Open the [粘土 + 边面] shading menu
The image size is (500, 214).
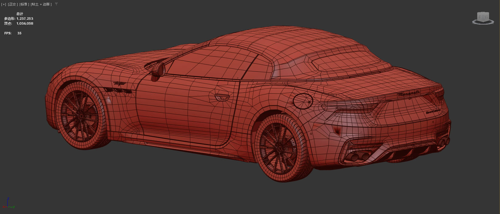point(41,4)
